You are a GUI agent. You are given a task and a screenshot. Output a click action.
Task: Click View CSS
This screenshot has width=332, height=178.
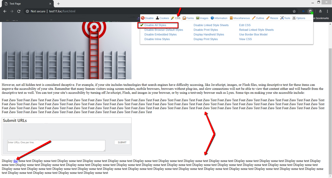pos(245,39)
